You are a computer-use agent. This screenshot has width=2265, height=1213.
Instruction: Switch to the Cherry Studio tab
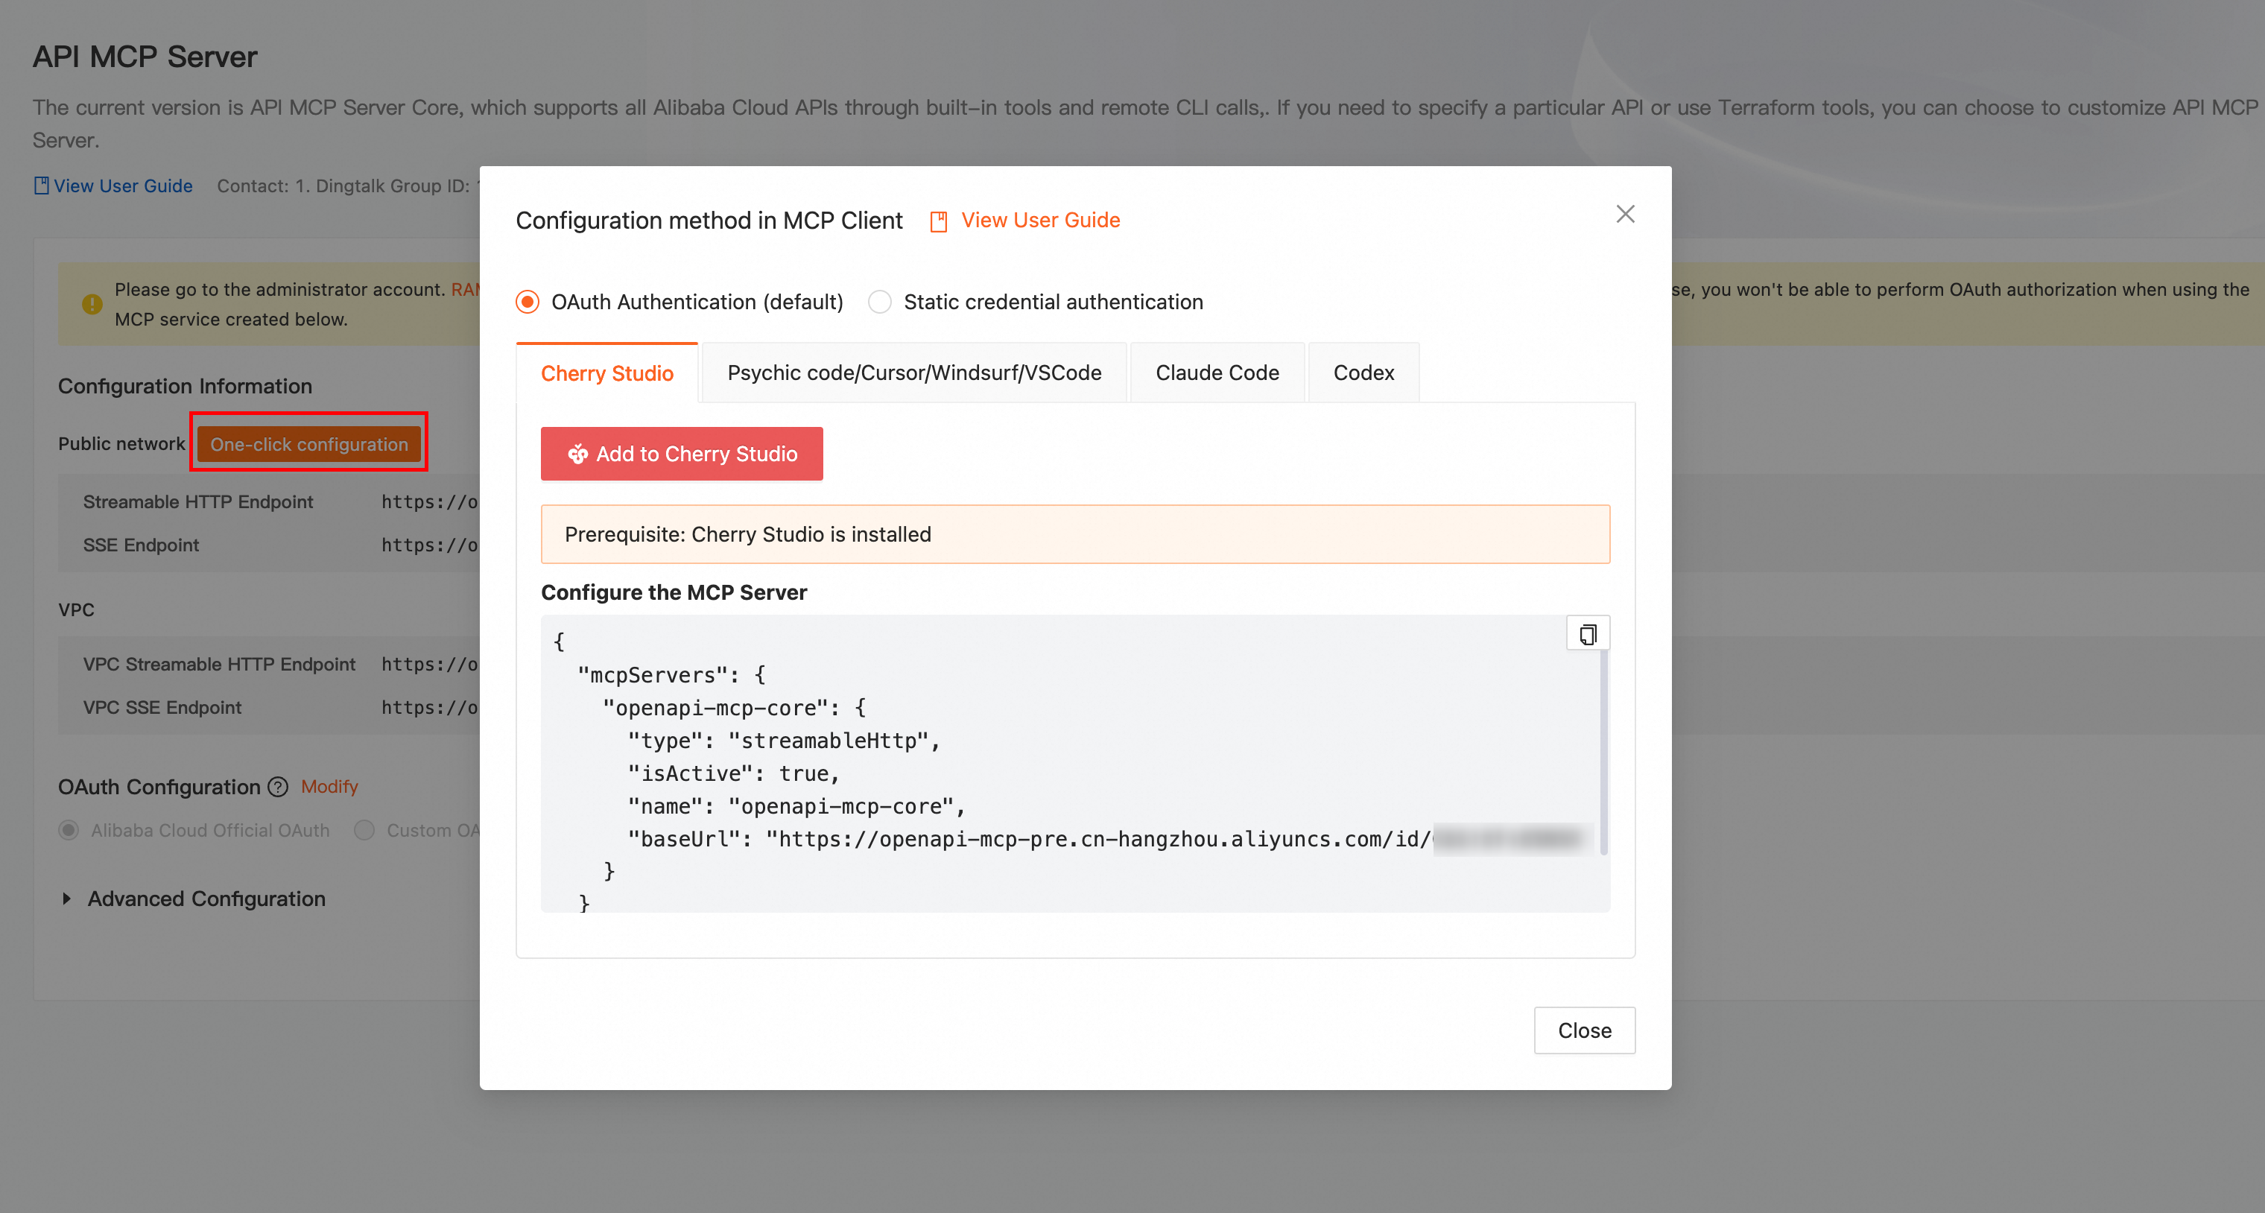pos(606,373)
